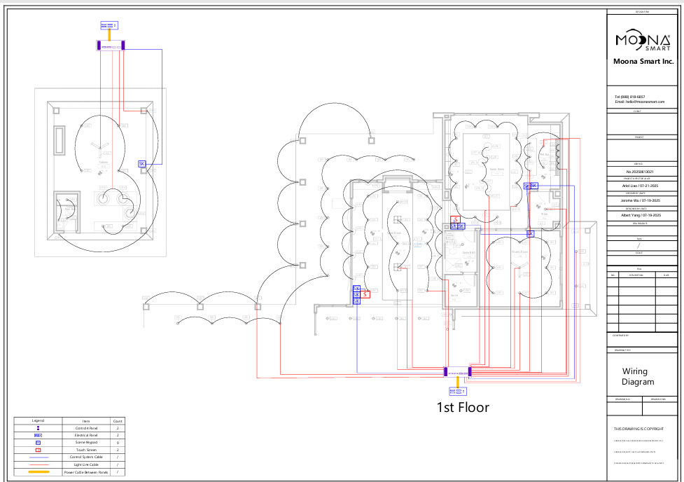Viewport: 684px width, 482px height.
Task: Click 'Ariel Liao / 07-21-2025'
Action: click(640, 186)
